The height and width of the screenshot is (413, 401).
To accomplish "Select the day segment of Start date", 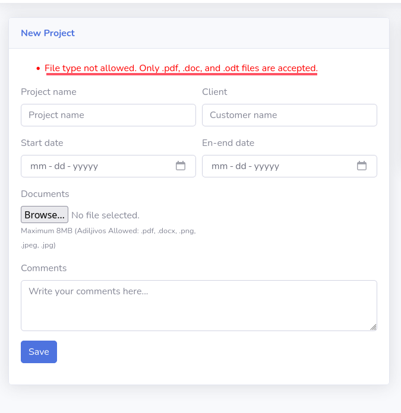I will click(x=59, y=166).
